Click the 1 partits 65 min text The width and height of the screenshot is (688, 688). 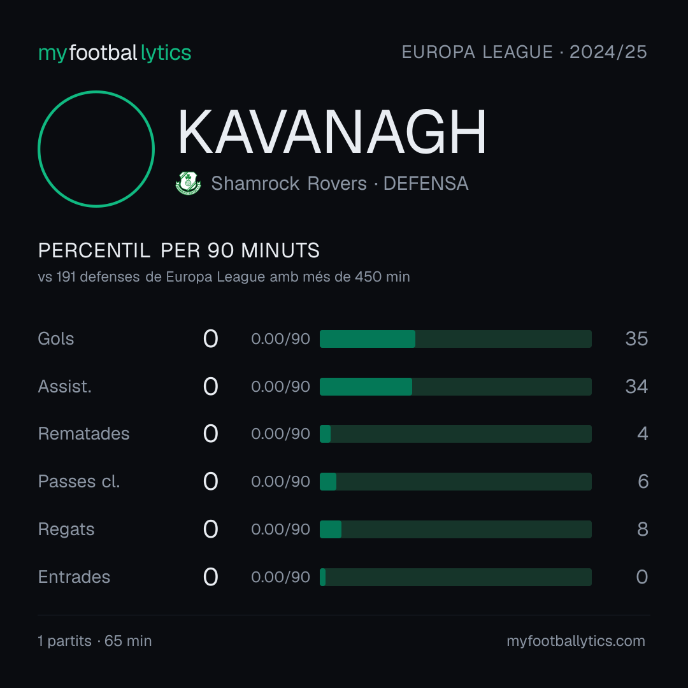[x=95, y=641]
